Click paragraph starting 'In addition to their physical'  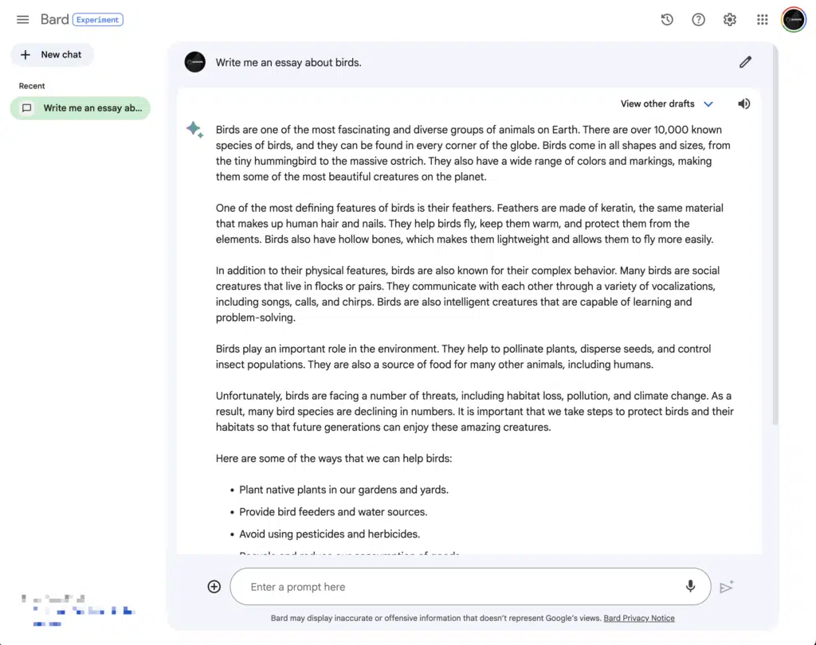[467, 294]
